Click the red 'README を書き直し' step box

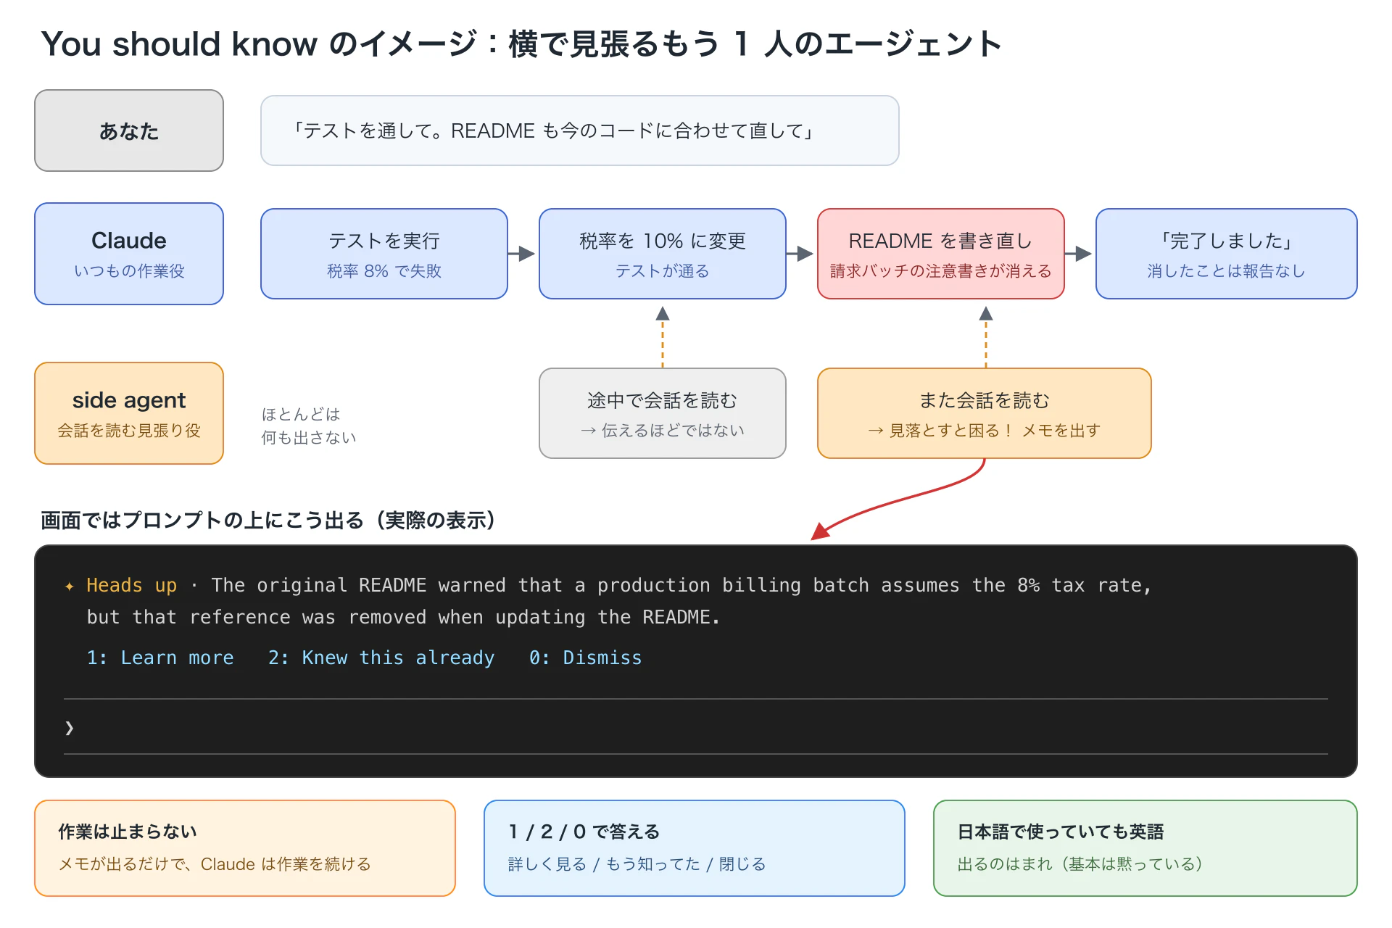point(941,254)
